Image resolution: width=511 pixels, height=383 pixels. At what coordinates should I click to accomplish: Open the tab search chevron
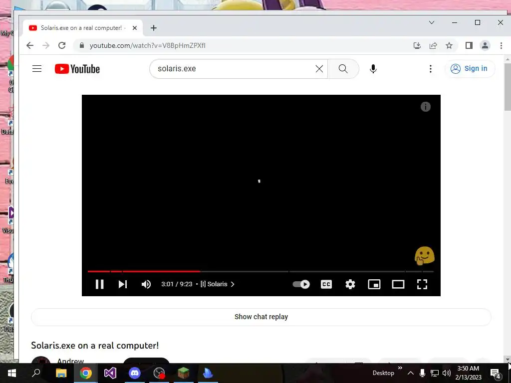pyautogui.click(x=432, y=22)
